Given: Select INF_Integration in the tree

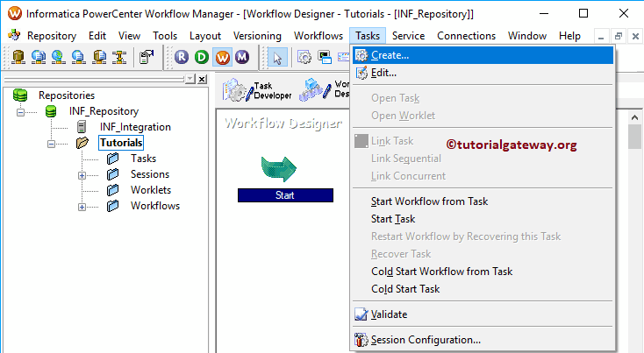Looking at the screenshot, I should tap(135, 127).
